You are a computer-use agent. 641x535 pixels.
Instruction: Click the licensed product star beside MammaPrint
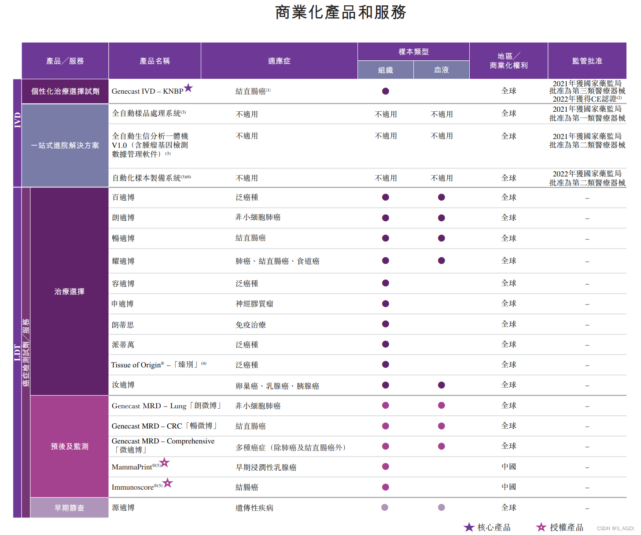(x=164, y=462)
